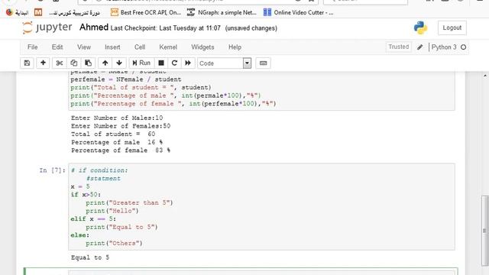Image resolution: width=489 pixels, height=275 pixels.
Task: Click the print("Greater than 5") line
Action: point(129,202)
